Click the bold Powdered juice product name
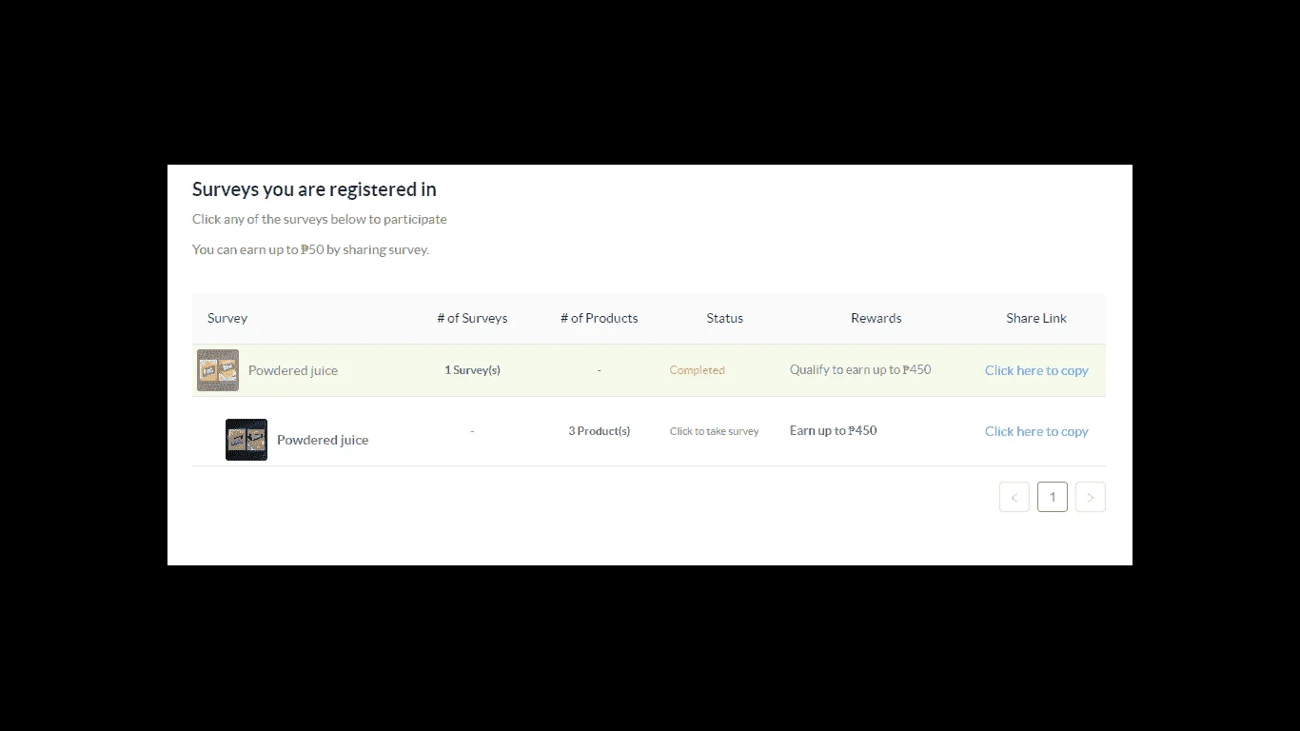 [323, 440]
